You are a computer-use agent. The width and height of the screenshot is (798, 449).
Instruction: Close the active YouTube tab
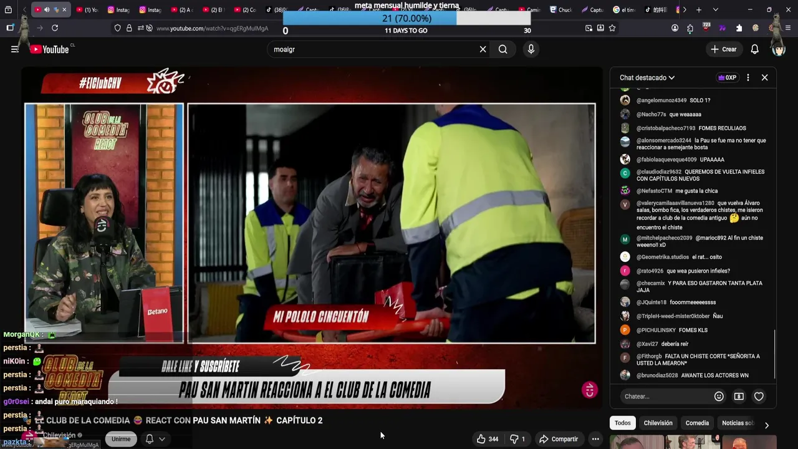tap(64, 9)
